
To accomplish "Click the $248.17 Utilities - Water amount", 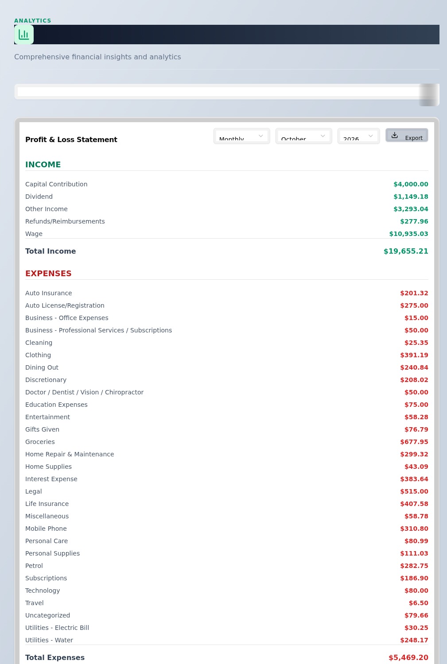I will pos(414,640).
